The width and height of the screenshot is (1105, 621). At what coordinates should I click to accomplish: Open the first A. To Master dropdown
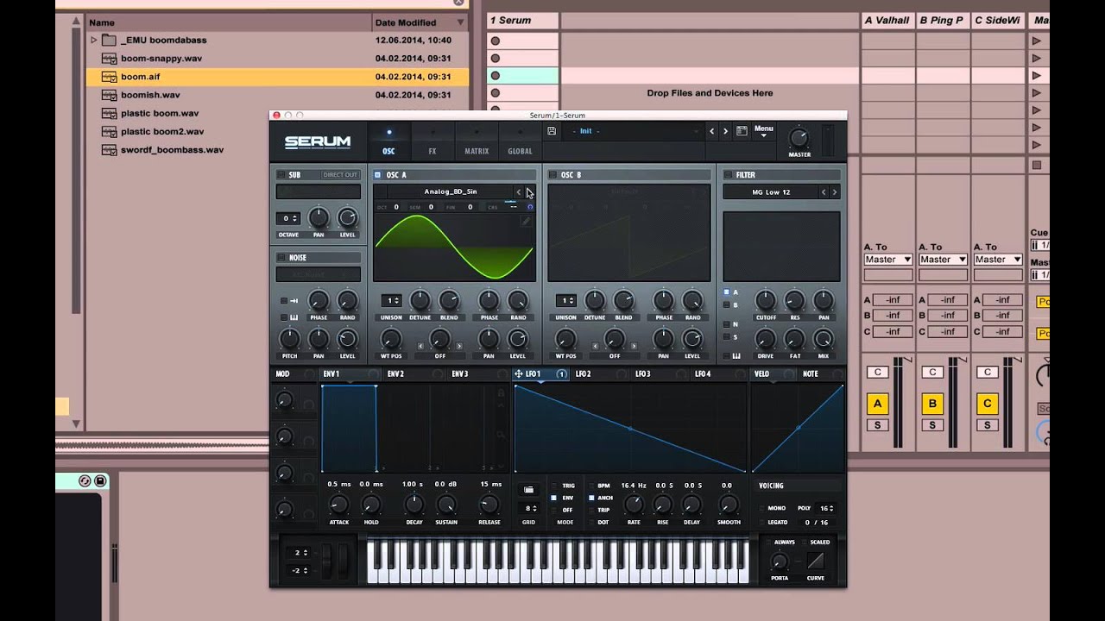point(887,260)
